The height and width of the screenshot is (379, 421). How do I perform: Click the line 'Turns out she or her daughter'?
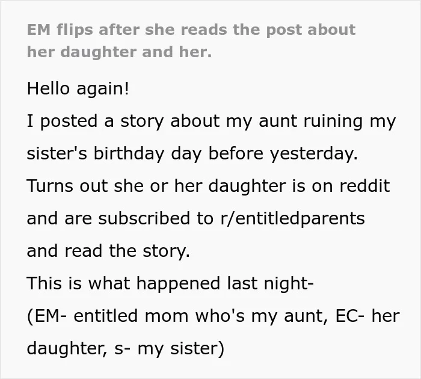pos(208,186)
